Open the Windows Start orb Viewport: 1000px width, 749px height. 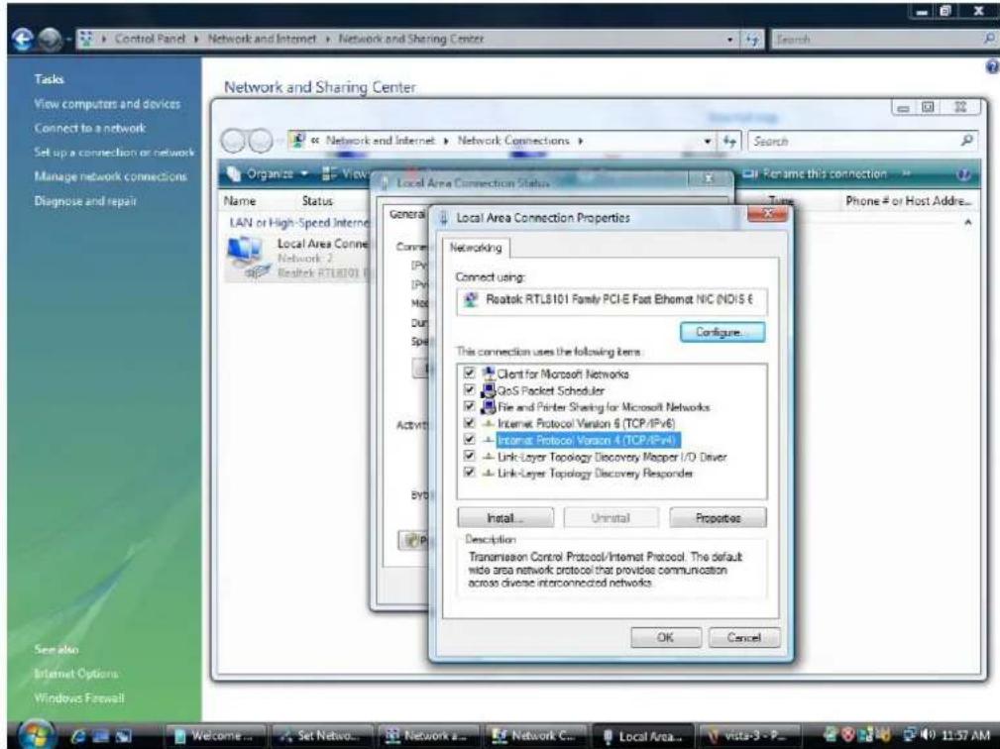pyautogui.click(x=36, y=734)
